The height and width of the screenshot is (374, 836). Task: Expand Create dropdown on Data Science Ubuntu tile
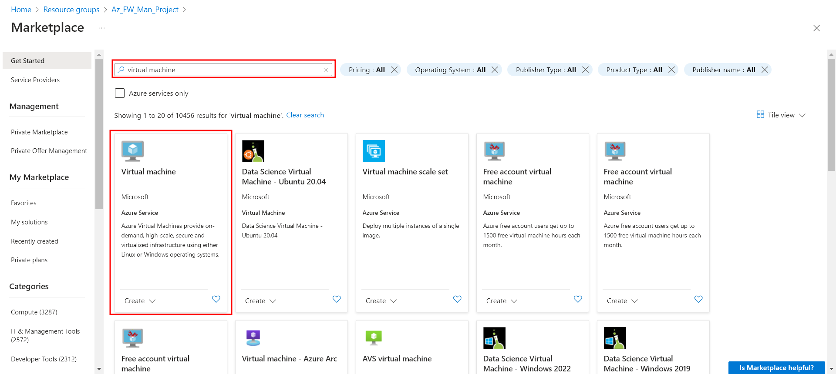260,301
